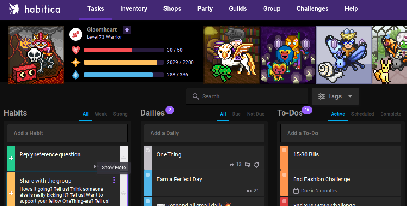Image resolution: width=407 pixels, height=206 pixels.
Task: Uncheck the One Thing daily
Action: [148, 150]
